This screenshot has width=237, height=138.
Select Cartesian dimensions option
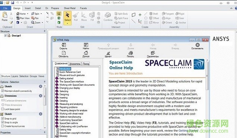pyautogui.click(x=14, y=100)
